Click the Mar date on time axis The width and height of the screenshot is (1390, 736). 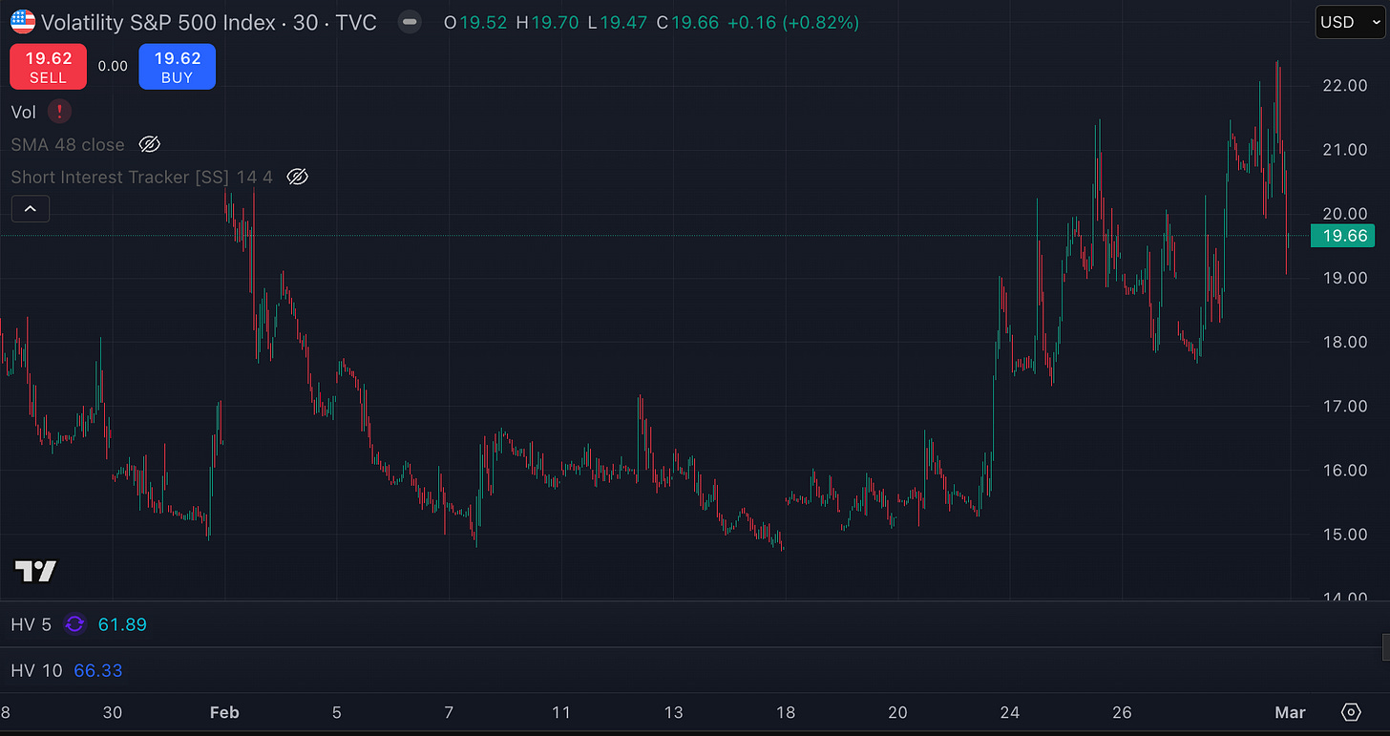click(1291, 712)
